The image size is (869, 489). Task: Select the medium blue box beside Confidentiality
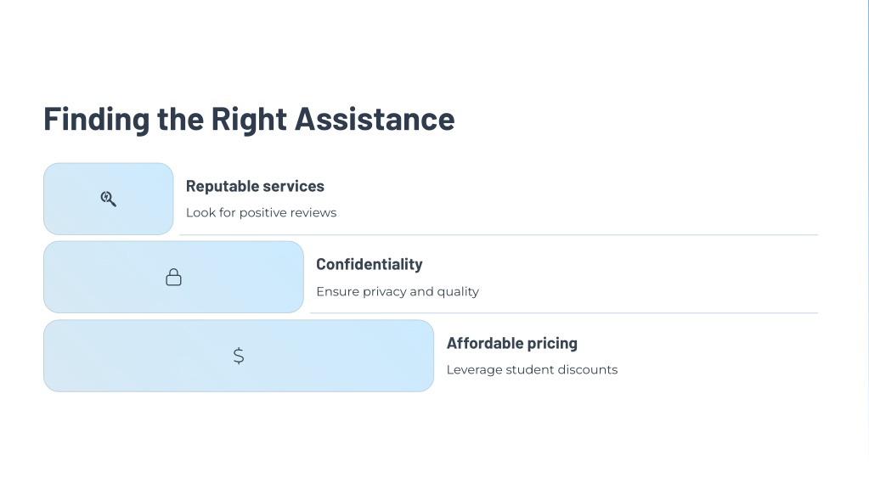pyautogui.click(x=173, y=277)
